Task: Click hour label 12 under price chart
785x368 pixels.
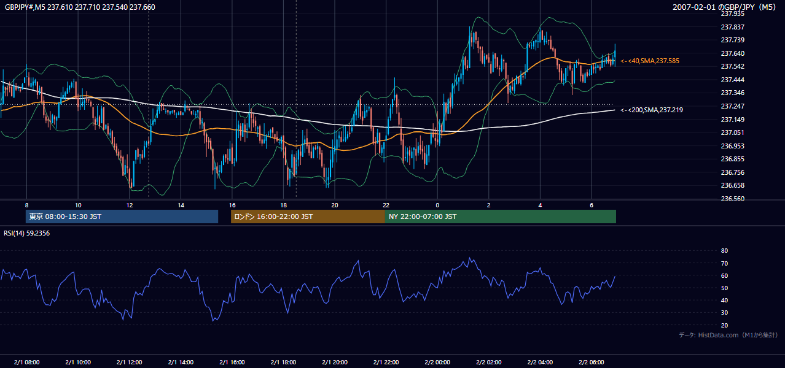Action: 129,205
